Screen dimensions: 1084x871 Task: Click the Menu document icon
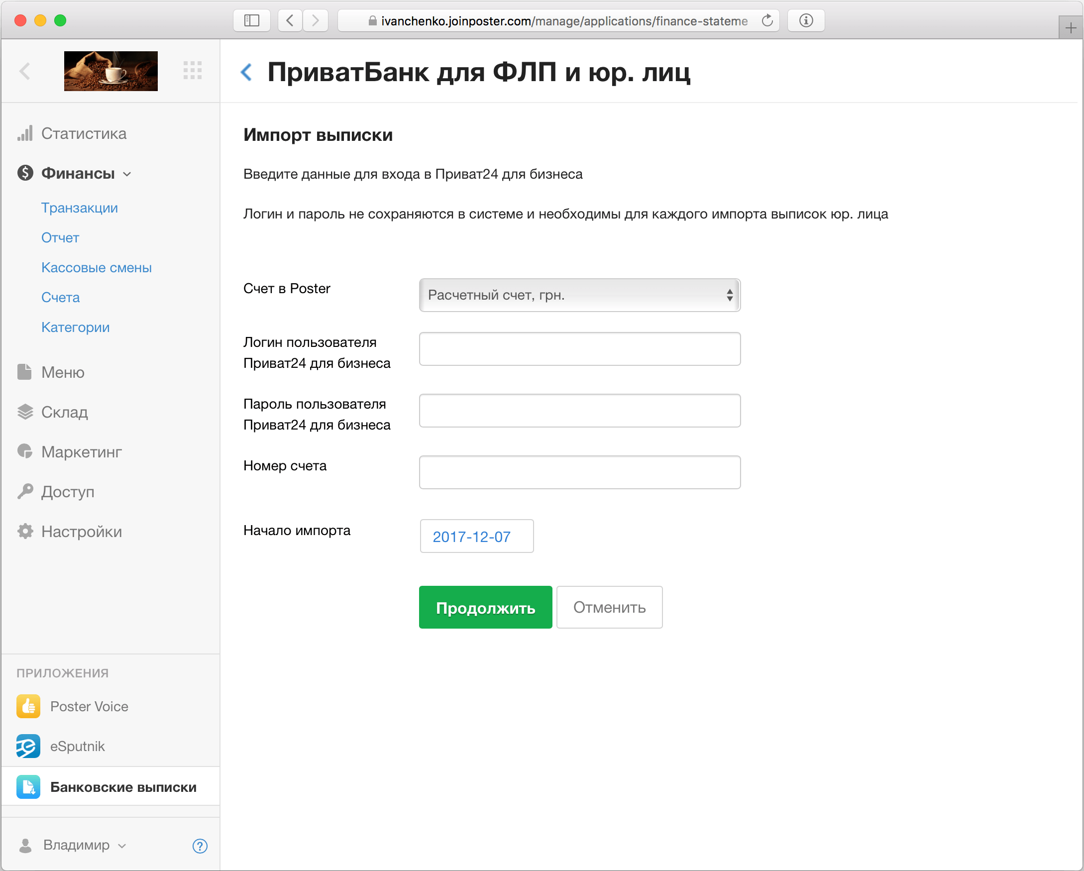[25, 372]
